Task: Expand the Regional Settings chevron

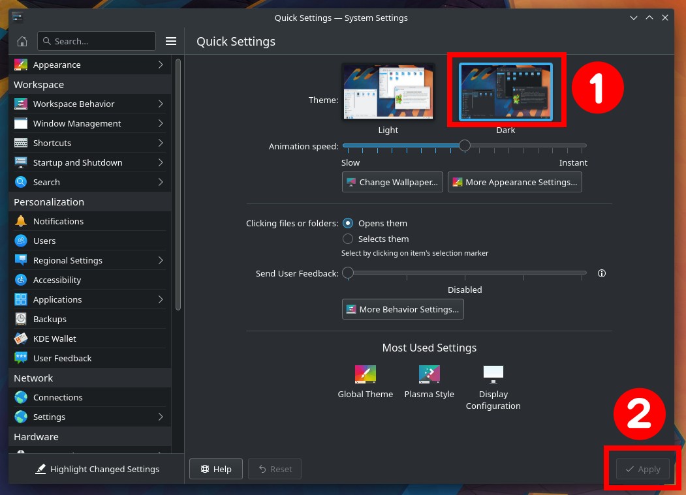Action: (x=161, y=260)
